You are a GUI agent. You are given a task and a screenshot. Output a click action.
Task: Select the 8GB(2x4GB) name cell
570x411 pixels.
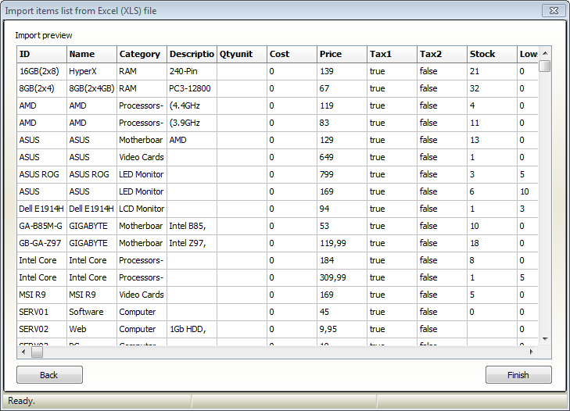click(91, 88)
